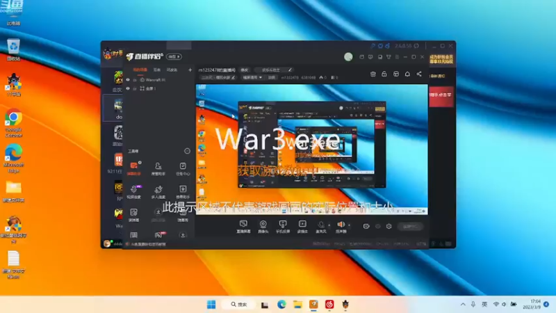This screenshot has height=313, width=556.
Task: Open the gift box icon above the preview
Action: [373, 74]
